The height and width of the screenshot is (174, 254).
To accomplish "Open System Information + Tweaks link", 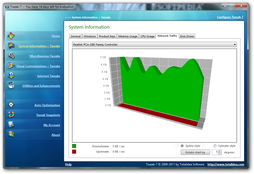I will point(39,46).
